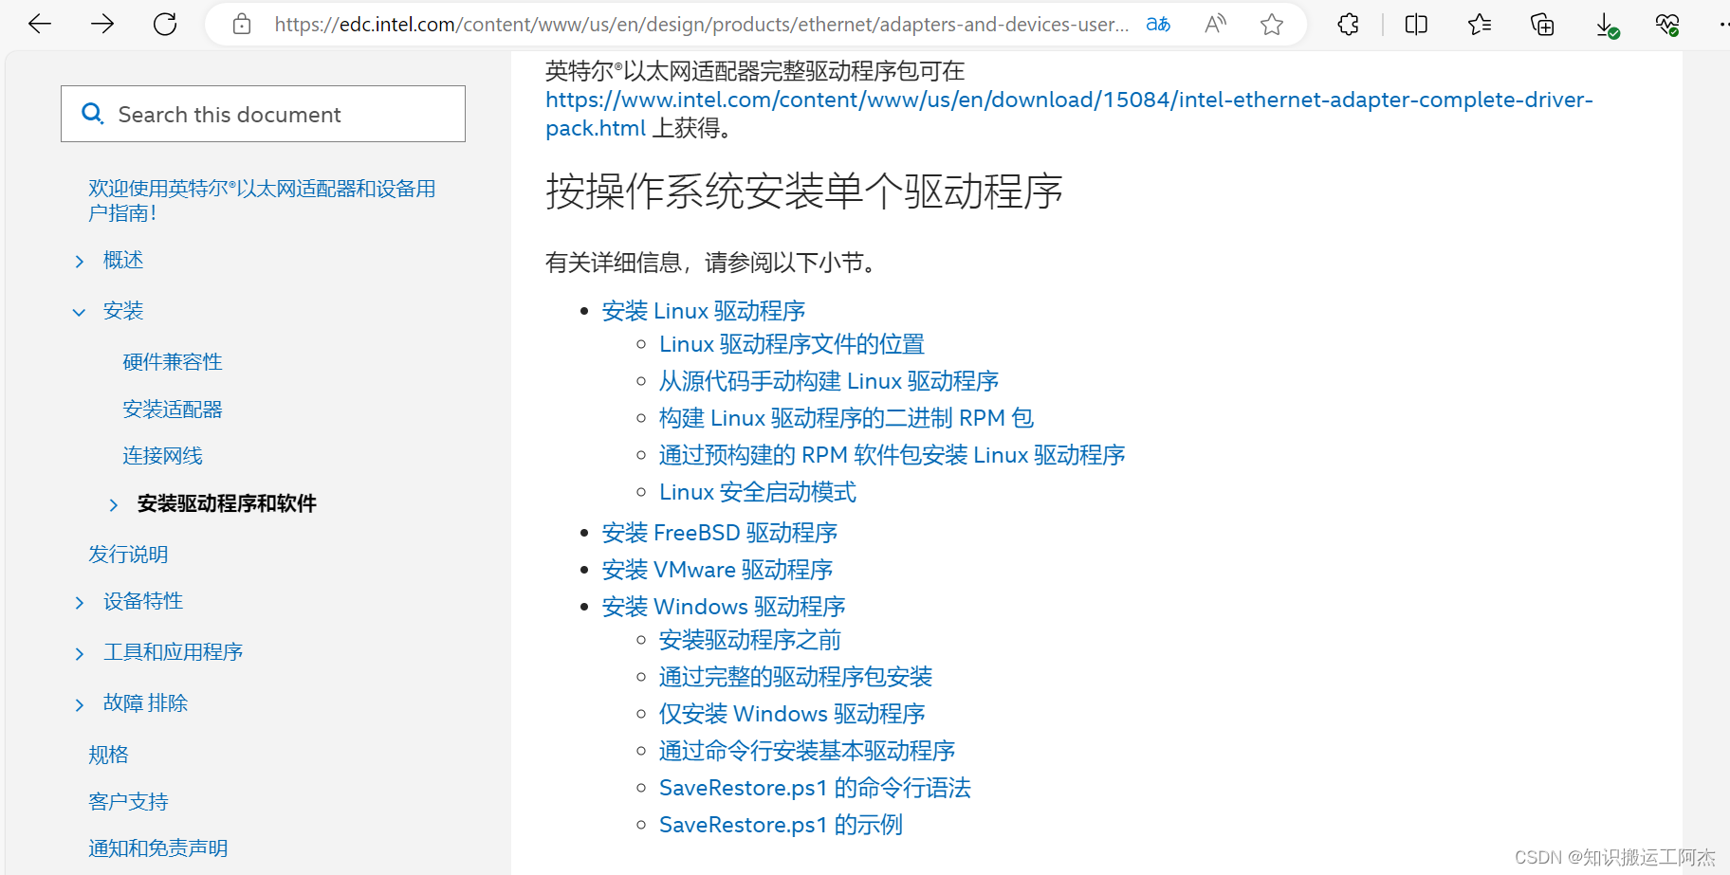Focus the Search this document field
Image resolution: width=1730 pixels, height=875 pixels.
pos(263,114)
